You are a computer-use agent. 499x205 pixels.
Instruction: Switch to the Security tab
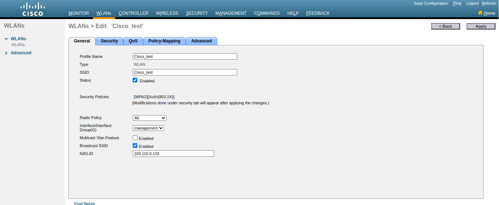click(x=109, y=41)
